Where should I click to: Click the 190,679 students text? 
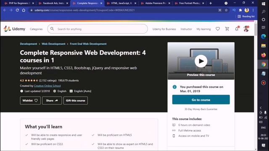(x=68, y=81)
